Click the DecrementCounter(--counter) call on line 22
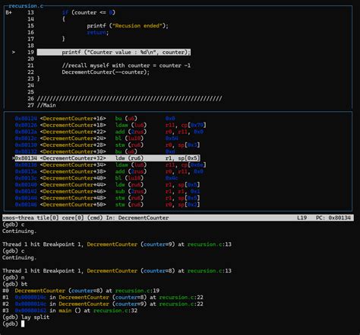Image resolution: width=360 pixels, height=335 pixels. [x=106, y=72]
